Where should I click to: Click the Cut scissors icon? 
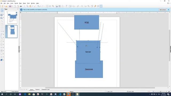pos(25,6)
